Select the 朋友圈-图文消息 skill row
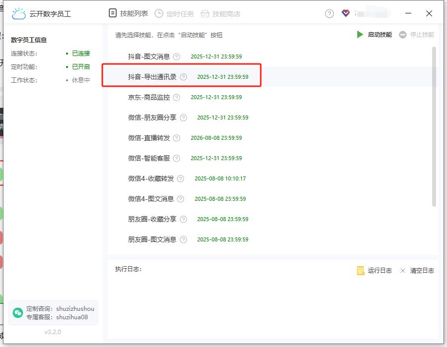The height and width of the screenshot is (347, 447). (152, 239)
